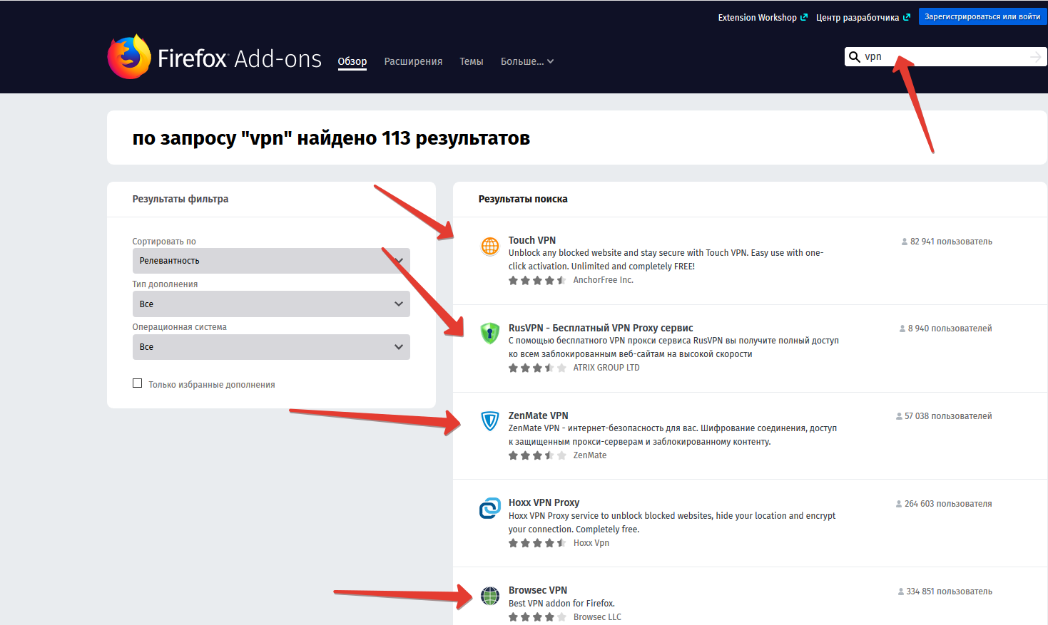Screen dimensions: 1048x625
Task: Click Touch VPN star rating
Action: pos(537,280)
